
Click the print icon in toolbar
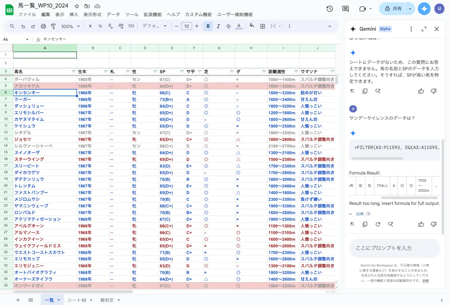coord(43,26)
